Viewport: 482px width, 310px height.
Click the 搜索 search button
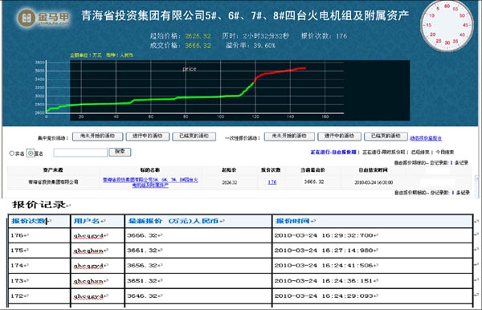pos(120,152)
